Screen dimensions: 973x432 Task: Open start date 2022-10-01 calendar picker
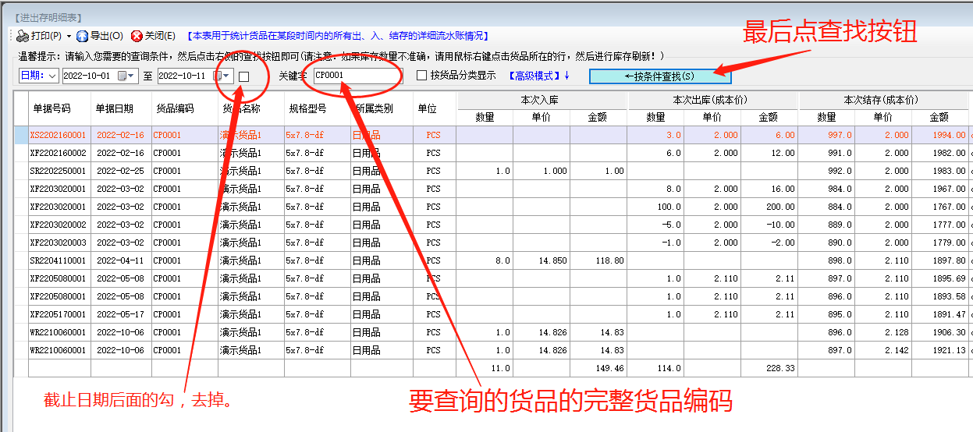[122, 76]
